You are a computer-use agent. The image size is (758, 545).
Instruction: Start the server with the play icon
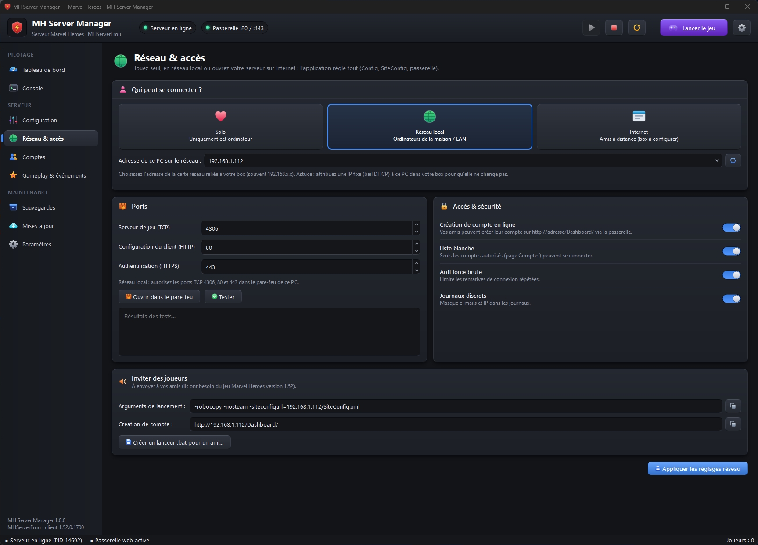coord(591,28)
